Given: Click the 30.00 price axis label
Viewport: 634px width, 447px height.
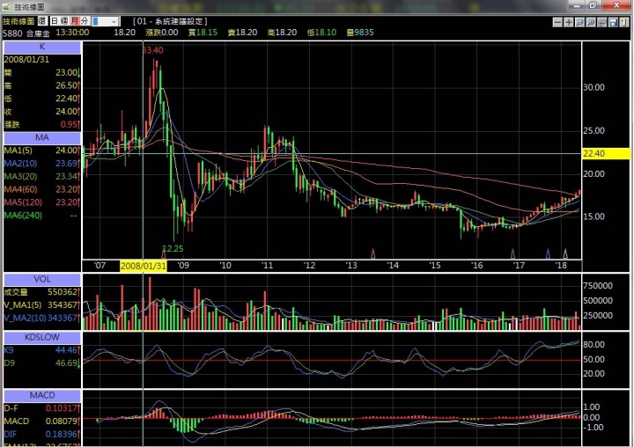Looking at the screenshot, I should point(593,87).
